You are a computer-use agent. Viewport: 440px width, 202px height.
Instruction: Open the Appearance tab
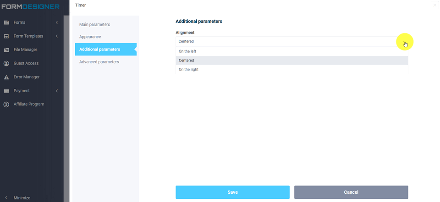pyautogui.click(x=90, y=37)
